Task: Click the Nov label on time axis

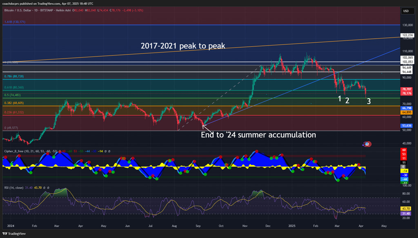Action: [x=245, y=225]
